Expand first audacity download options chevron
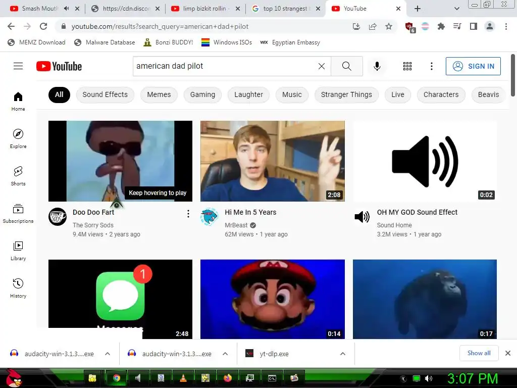517x388 pixels. click(108, 354)
